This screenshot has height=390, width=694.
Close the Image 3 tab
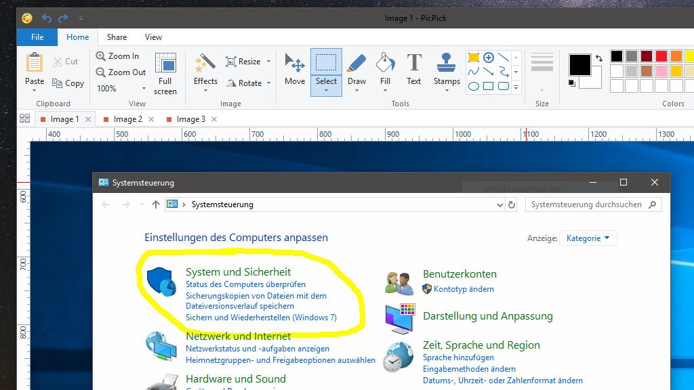tap(214, 119)
